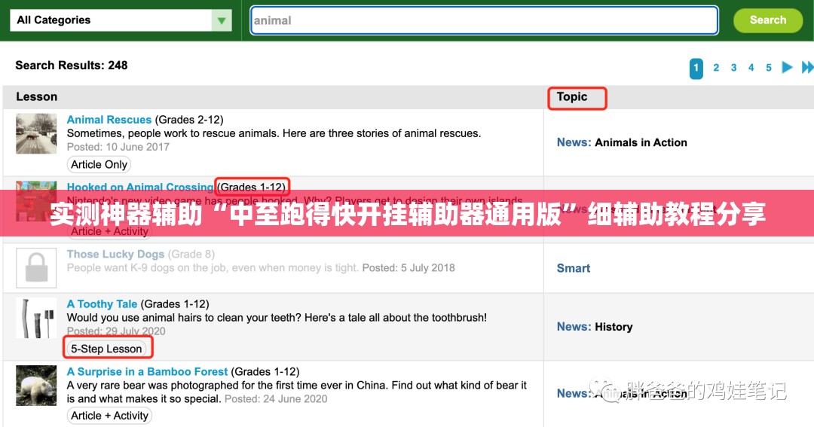Open A Toothy Tale lesson link
The image size is (814, 427).
(103, 304)
